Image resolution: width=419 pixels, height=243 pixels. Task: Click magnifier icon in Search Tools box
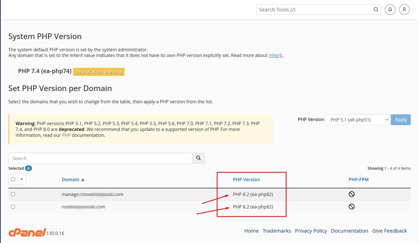tap(376, 10)
